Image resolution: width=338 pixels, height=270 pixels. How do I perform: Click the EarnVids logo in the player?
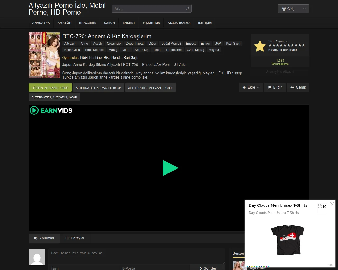coord(51,110)
